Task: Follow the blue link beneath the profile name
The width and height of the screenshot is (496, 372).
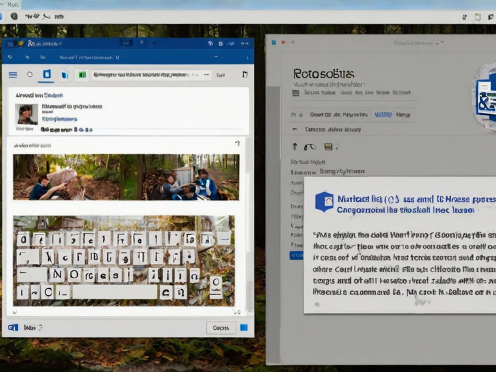Action: tap(60, 119)
